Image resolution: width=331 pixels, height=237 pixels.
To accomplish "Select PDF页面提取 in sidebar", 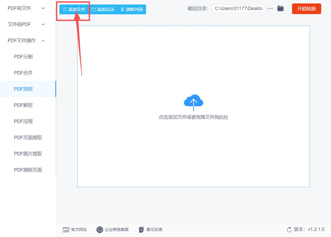I will 28,138.
